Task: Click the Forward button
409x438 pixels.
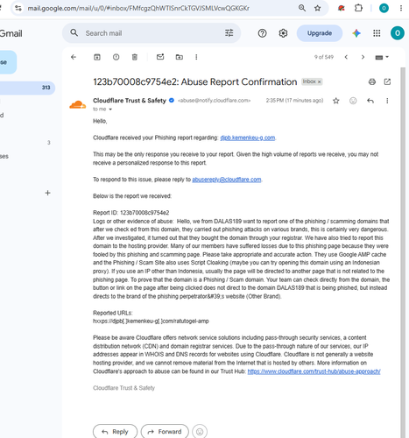Action: pyautogui.click(x=165, y=432)
